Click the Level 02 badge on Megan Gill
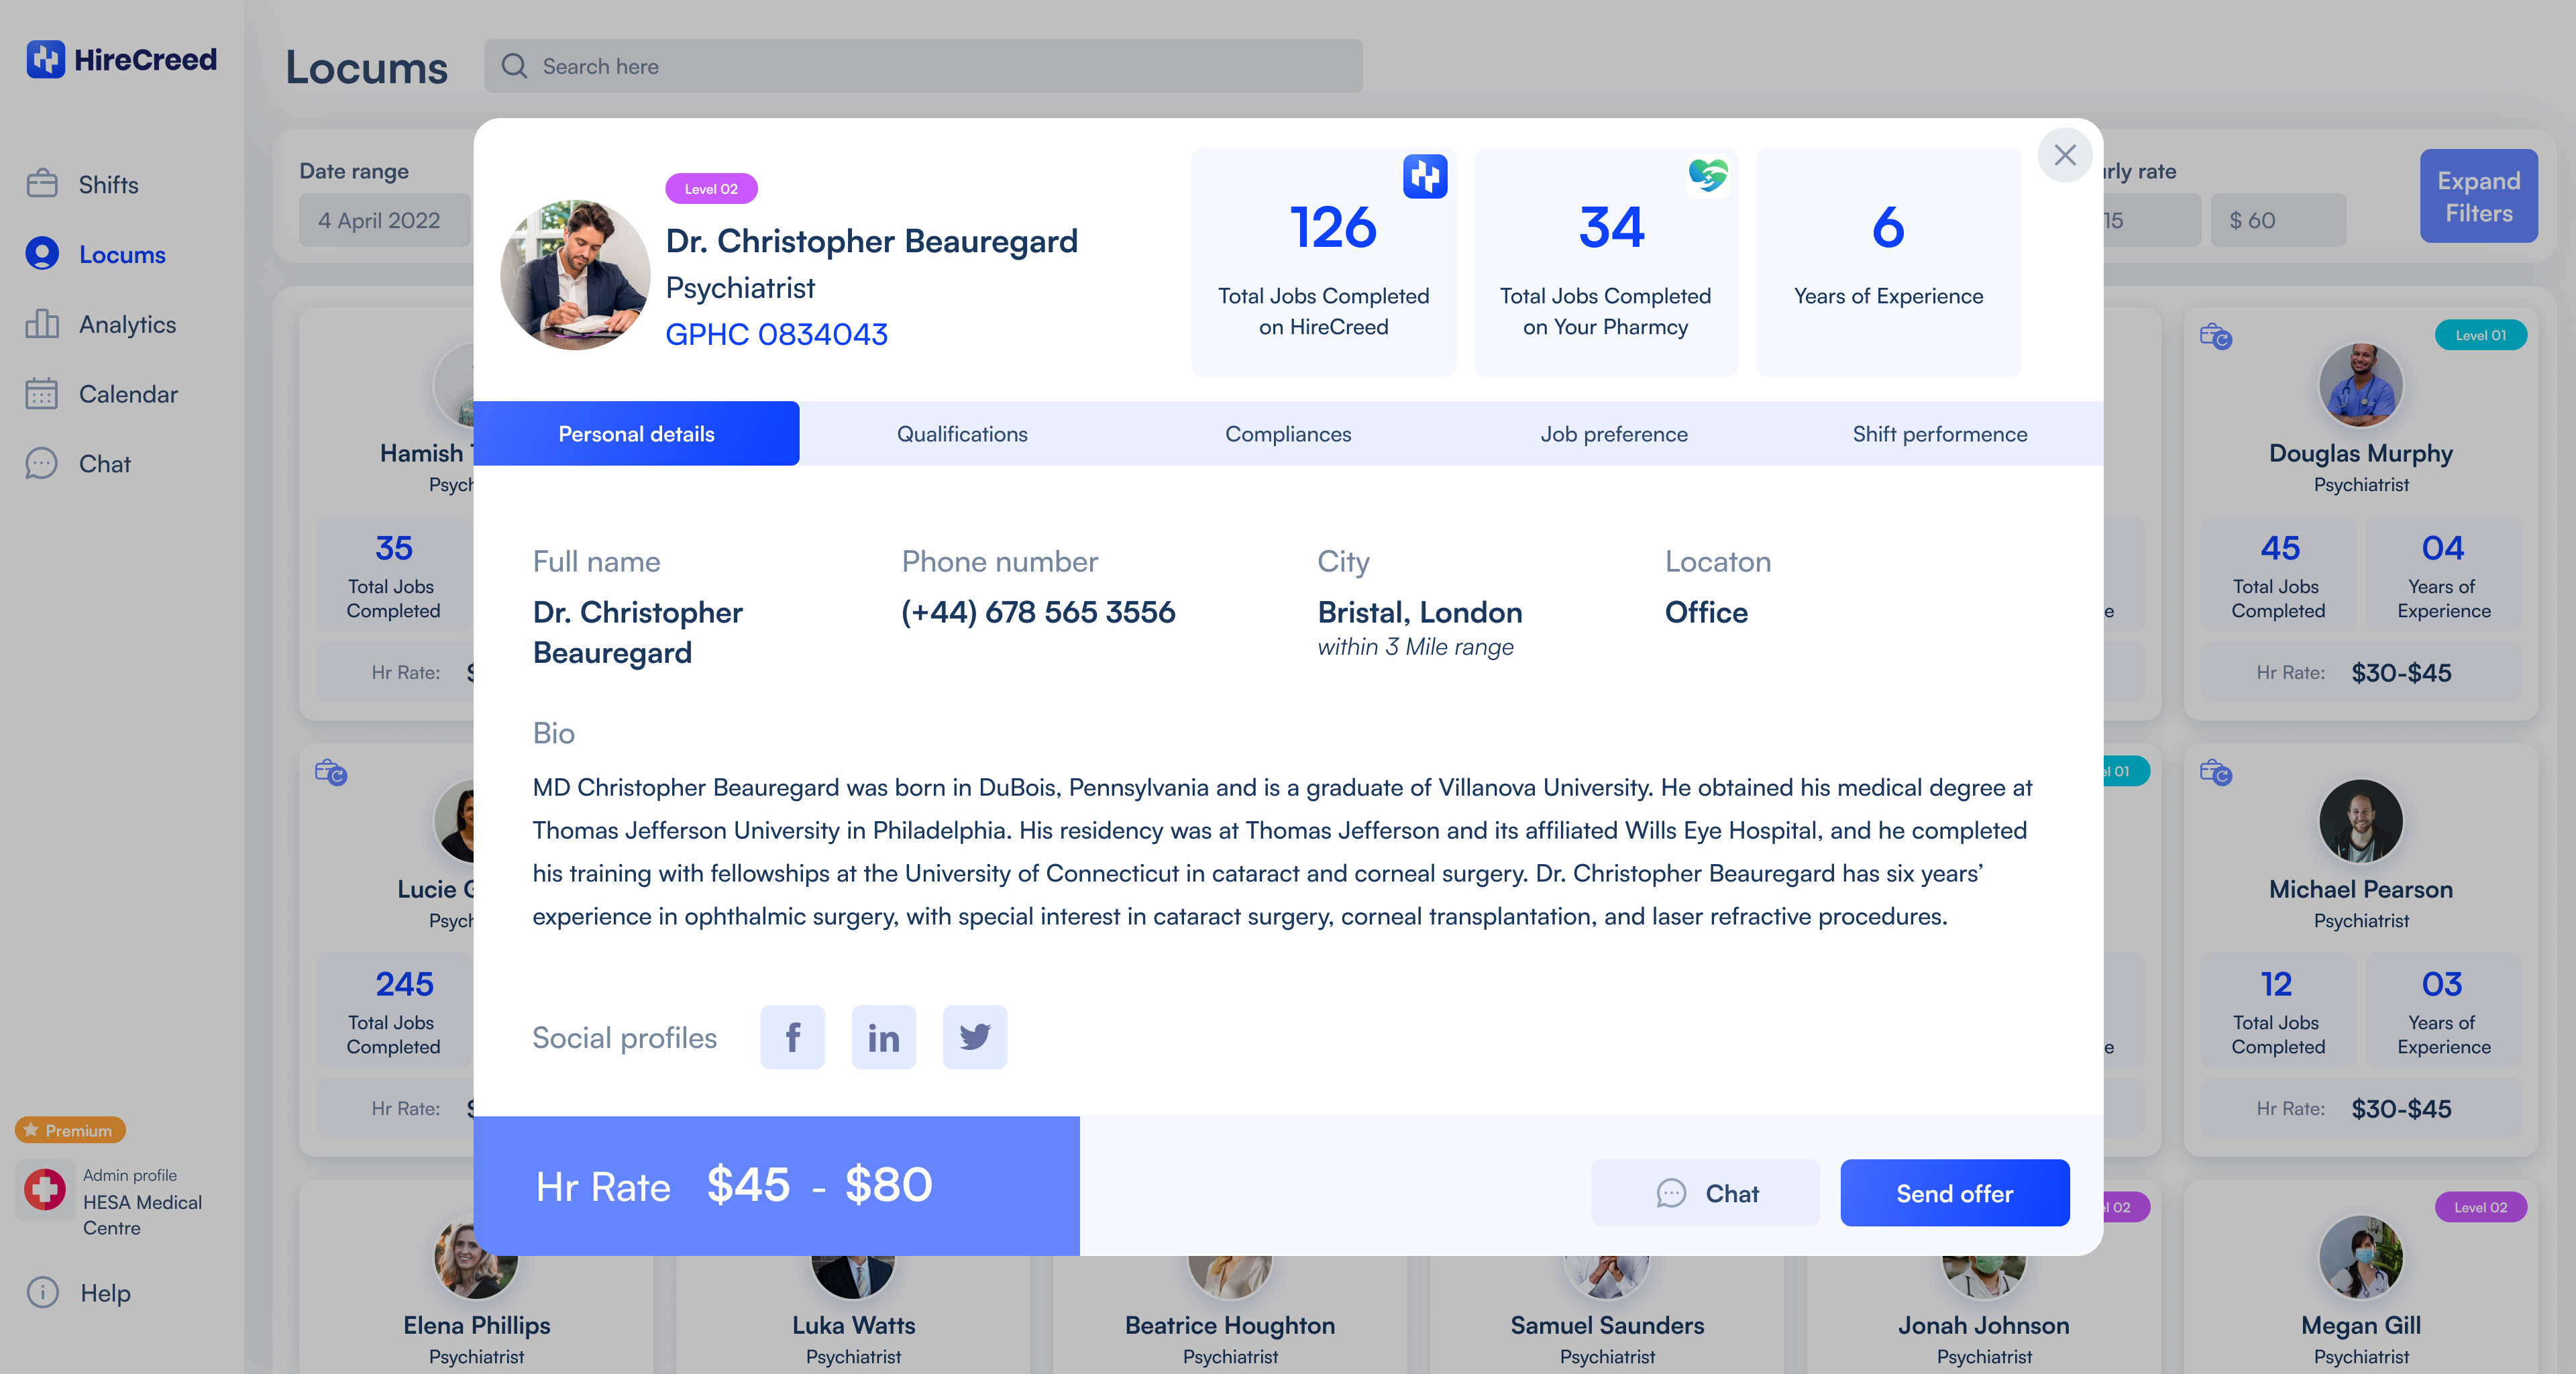Image resolution: width=2576 pixels, height=1374 pixels. 2481,1207
